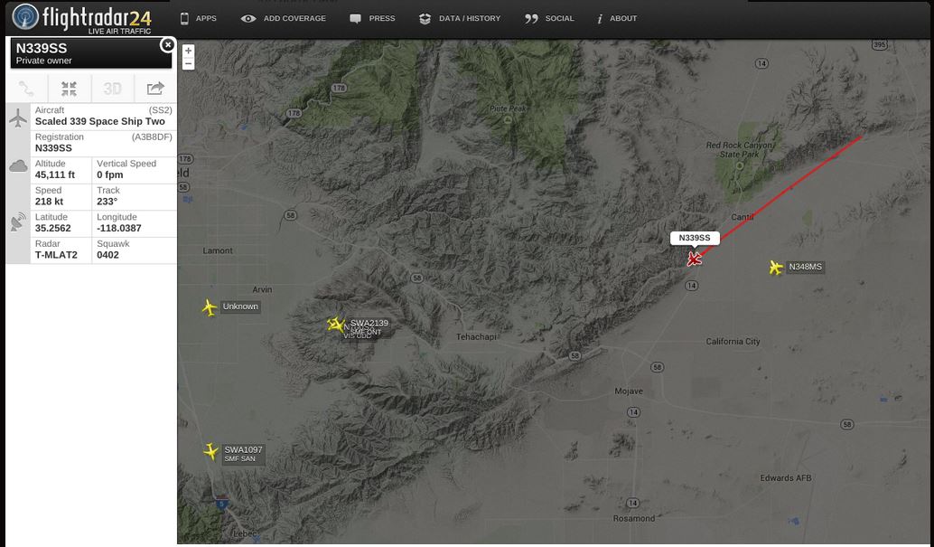This screenshot has height=547, width=934.
Task: Click the Unknown aircraft icon near Arvin
Action: pyautogui.click(x=209, y=307)
